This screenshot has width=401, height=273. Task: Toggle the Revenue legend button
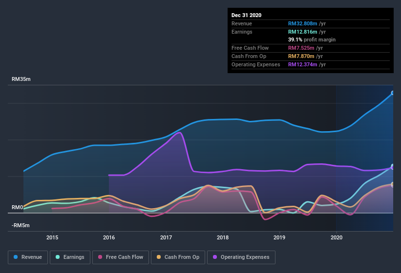click(28, 257)
